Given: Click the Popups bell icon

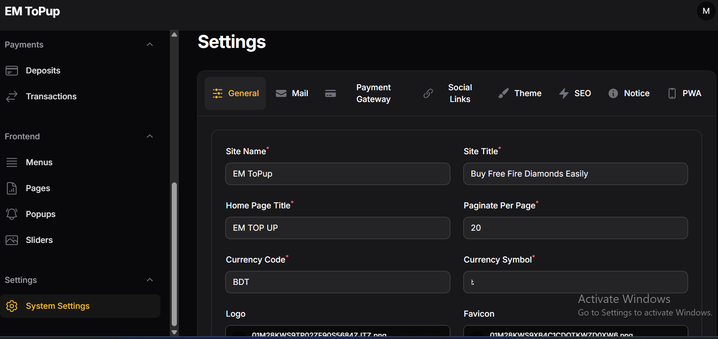Looking at the screenshot, I should point(12,214).
